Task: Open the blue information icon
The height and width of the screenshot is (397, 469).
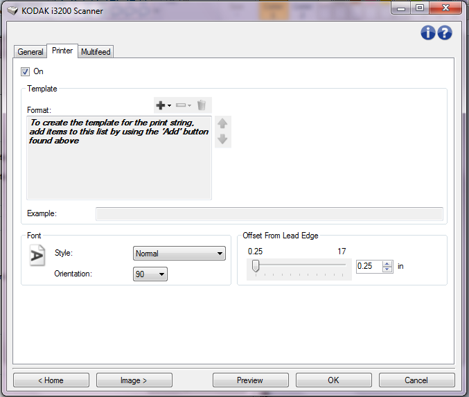Action: 428,33
